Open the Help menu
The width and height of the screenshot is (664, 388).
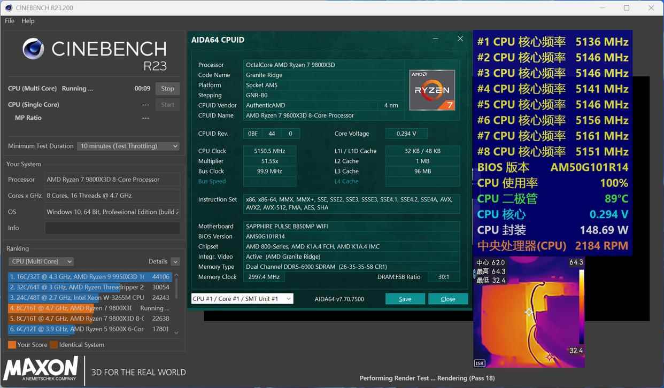click(x=28, y=21)
